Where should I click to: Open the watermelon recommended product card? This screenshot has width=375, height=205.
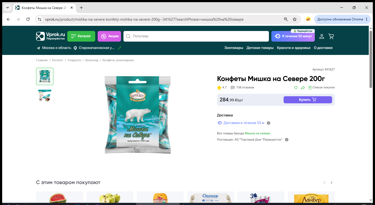[x=59, y=197]
